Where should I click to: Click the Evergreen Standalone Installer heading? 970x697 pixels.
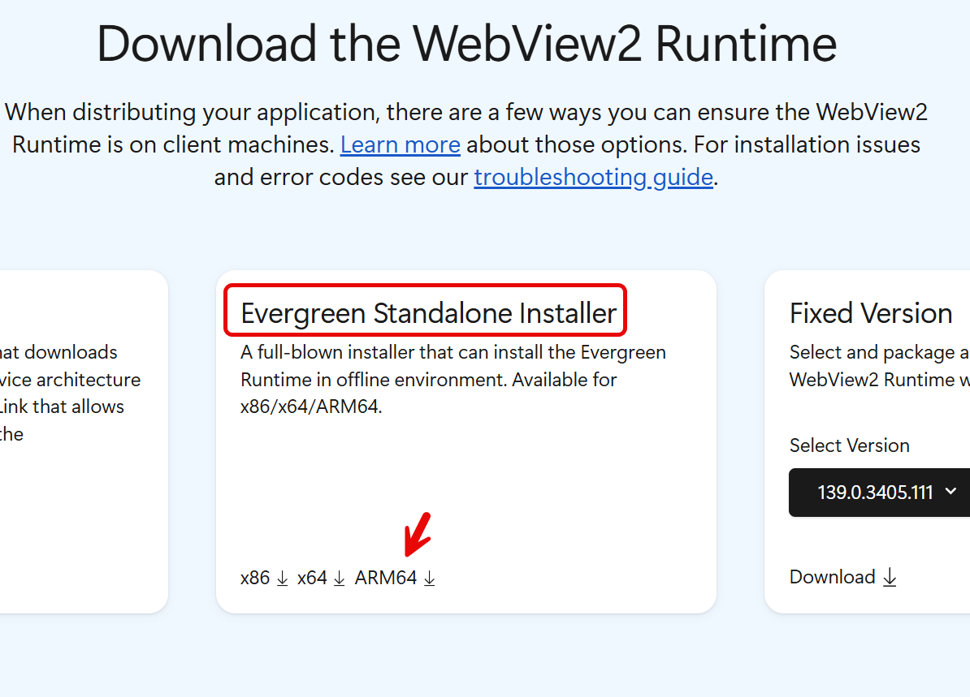(x=428, y=313)
